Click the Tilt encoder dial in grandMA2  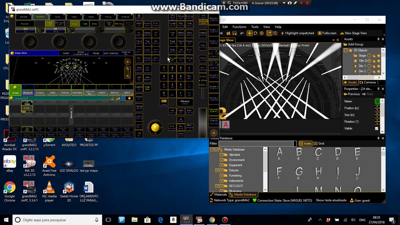pos(59,41)
